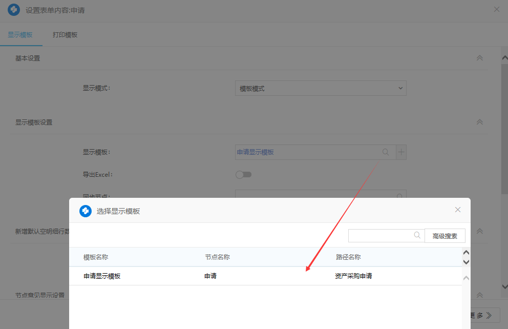Image resolution: width=508 pixels, height=329 pixels.
Task: Click the main page scrollbar down arrow
Action: tap(504, 287)
